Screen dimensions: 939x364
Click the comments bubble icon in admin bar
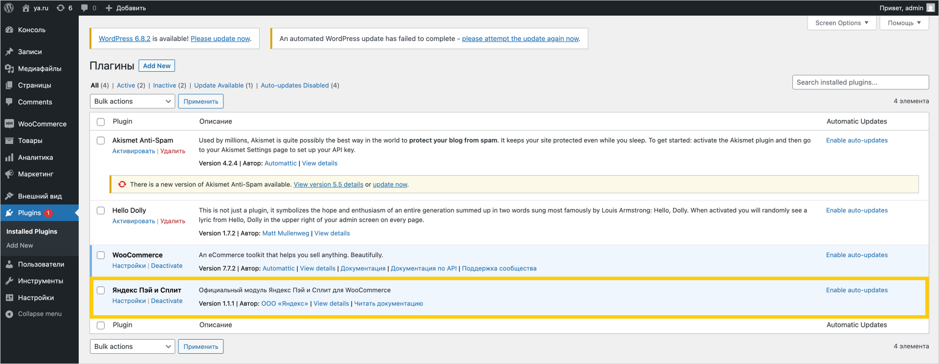pyautogui.click(x=85, y=8)
